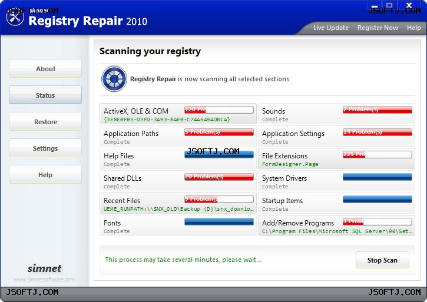Click the wrench logo icon in title bar
Image resolution: width=427 pixels, height=302 pixels.
click(15, 18)
